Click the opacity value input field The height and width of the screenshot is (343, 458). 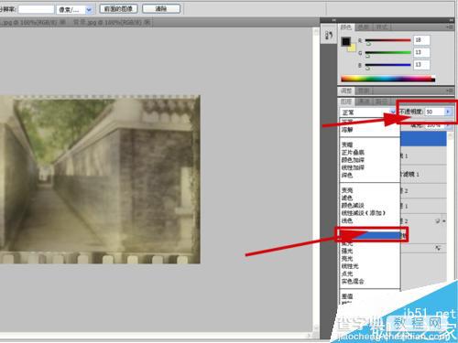coord(434,112)
